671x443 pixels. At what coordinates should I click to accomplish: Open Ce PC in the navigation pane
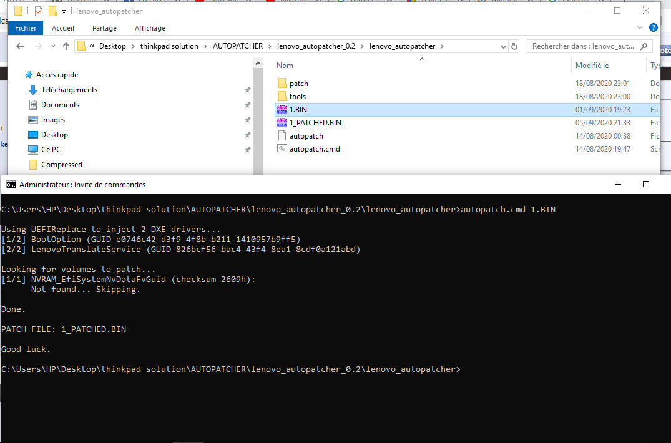pyautogui.click(x=51, y=150)
